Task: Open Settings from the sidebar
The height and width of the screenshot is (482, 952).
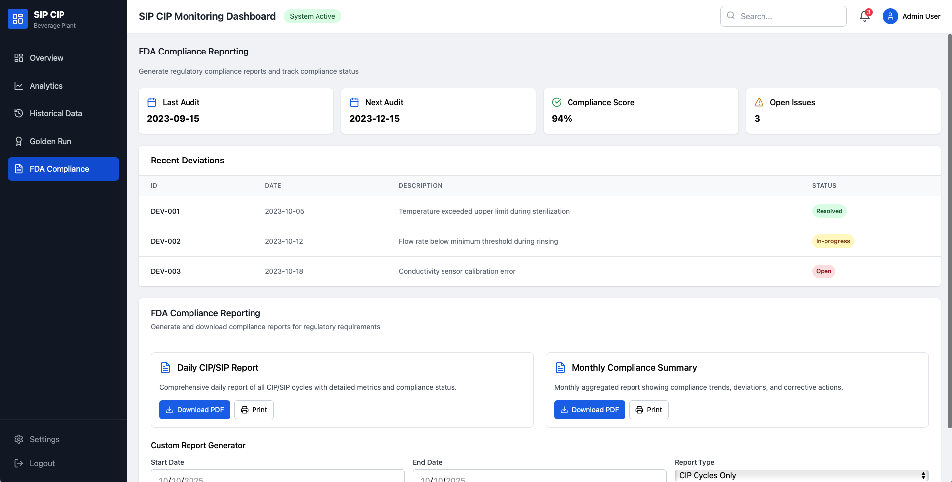Action: [44, 439]
